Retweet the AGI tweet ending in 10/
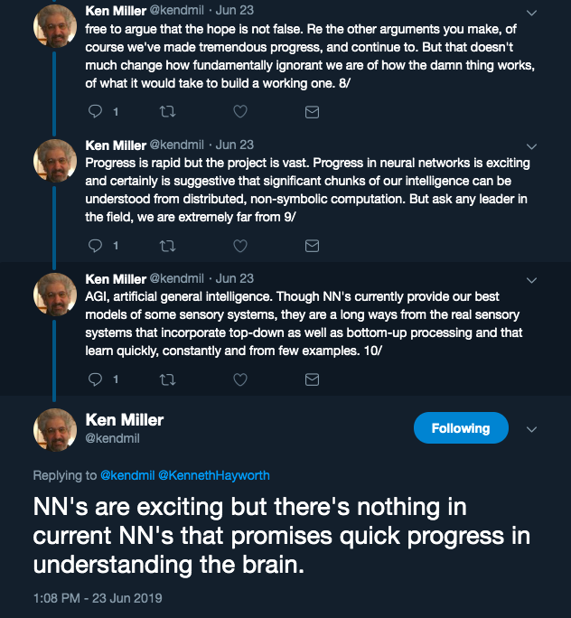 coord(167,379)
